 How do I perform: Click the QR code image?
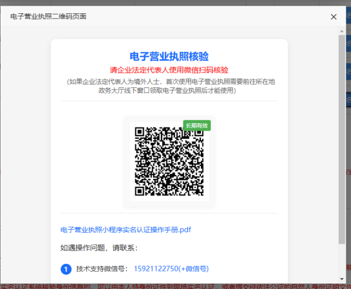pos(169,161)
